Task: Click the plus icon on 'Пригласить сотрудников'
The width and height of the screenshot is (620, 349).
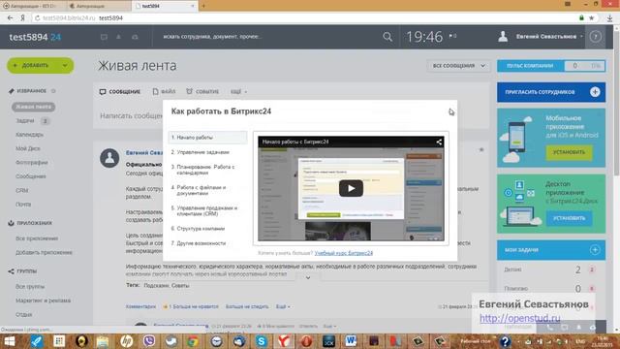Action: [x=595, y=92]
